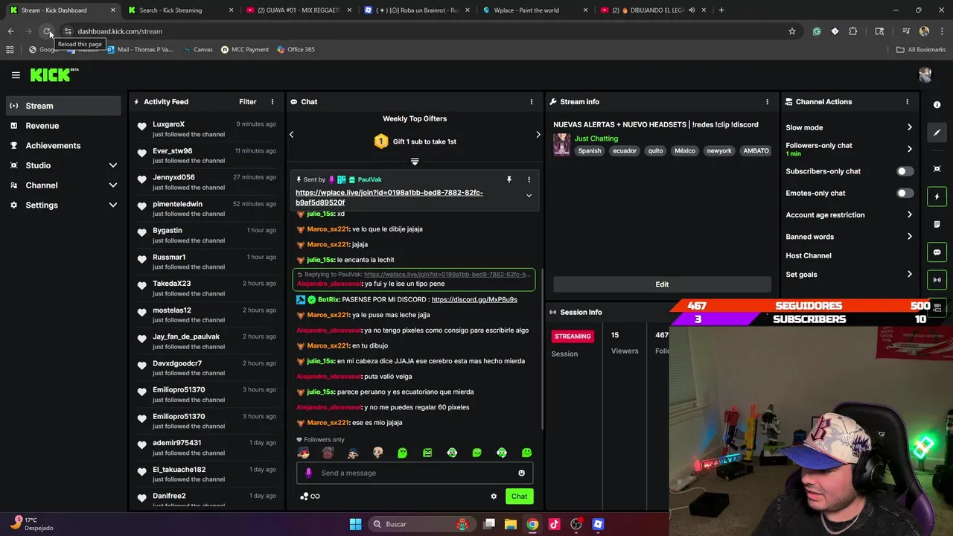
Task: Open the Activity Feed options menu
Action: click(272, 102)
